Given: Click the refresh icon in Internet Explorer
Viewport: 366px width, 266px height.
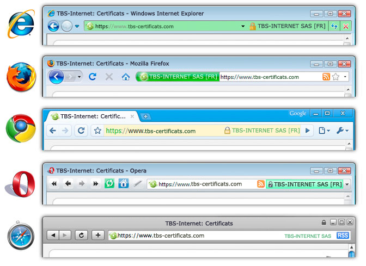Looking at the screenshot, I should click(x=334, y=26).
